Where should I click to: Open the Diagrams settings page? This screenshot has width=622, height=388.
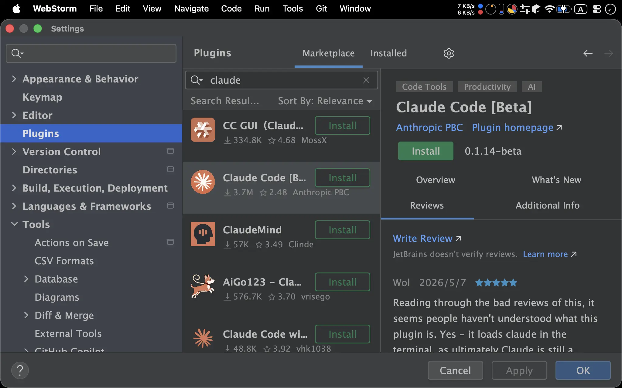[x=57, y=297]
